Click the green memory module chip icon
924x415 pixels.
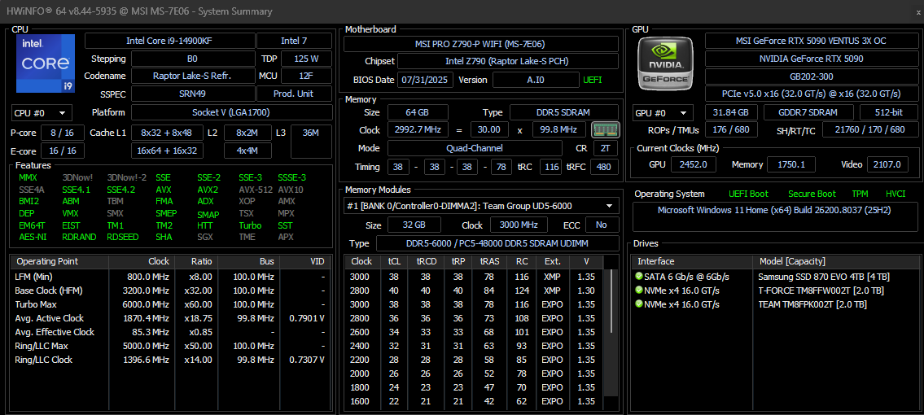point(606,129)
